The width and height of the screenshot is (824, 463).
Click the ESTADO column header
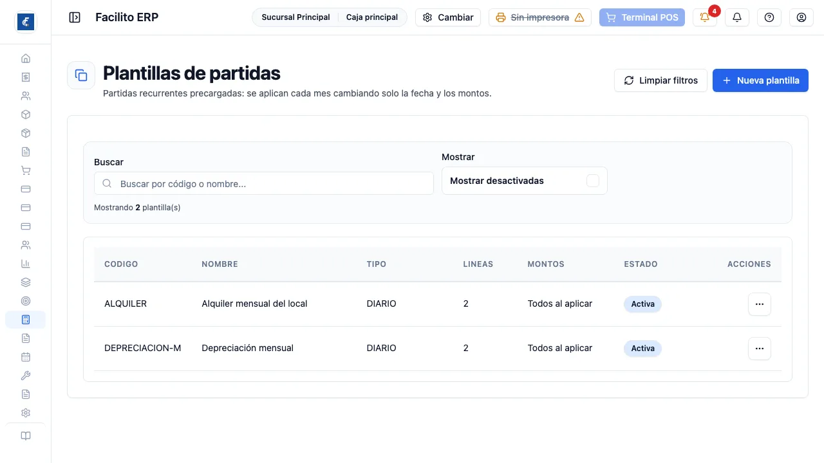tap(641, 264)
